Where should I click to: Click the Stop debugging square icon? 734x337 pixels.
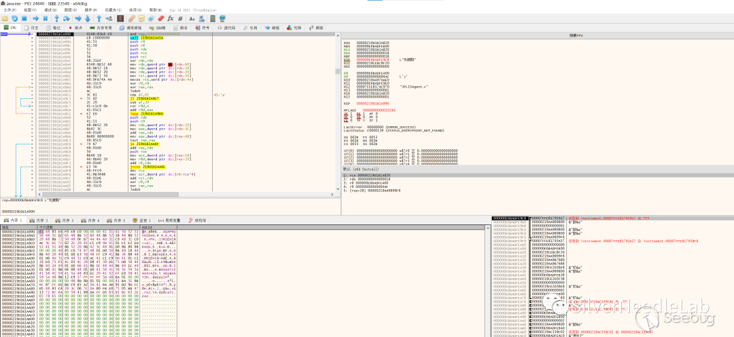[x=24, y=18]
